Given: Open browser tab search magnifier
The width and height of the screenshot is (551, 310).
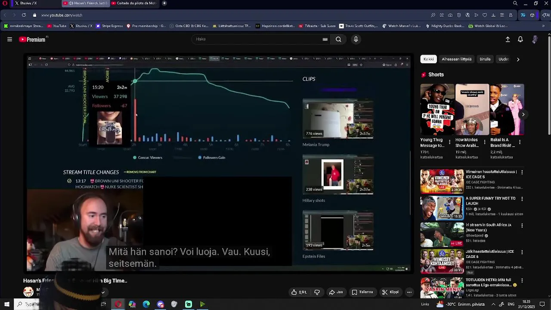Looking at the screenshot, I should (x=515, y=3).
